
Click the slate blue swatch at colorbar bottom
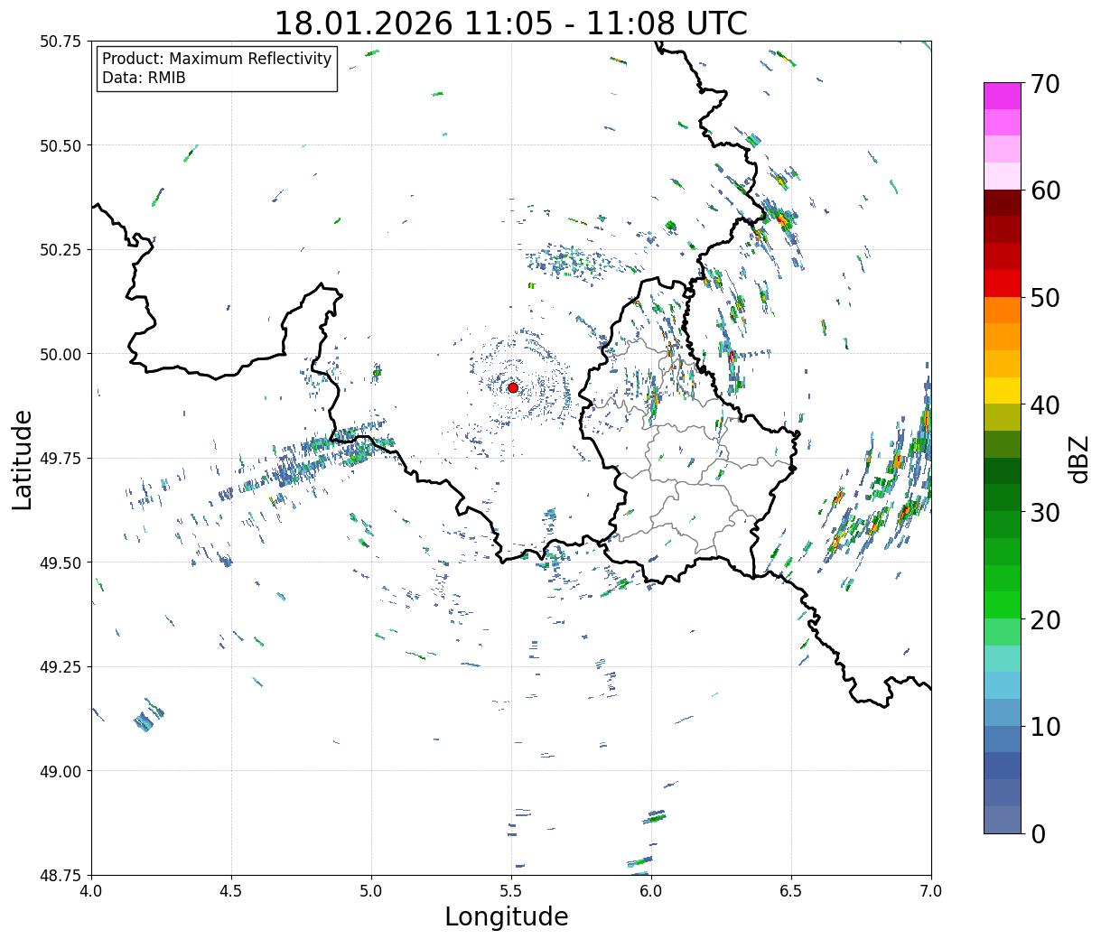click(x=1003, y=819)
